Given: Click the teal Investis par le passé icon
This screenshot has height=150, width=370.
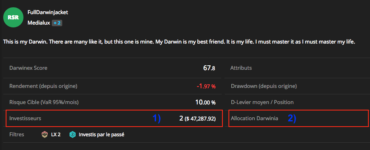Looking at the screenshot, I should (x=72, y=135).
